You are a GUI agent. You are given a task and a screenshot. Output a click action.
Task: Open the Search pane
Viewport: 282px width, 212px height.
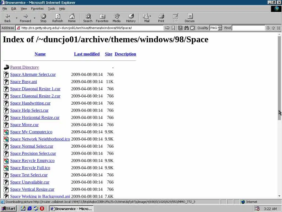[88, 18]
